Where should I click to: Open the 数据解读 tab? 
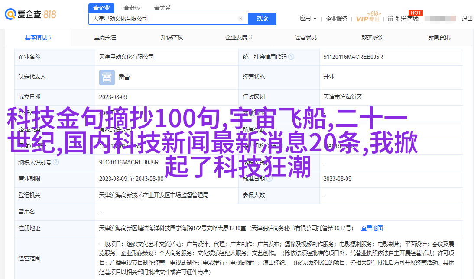pyautogui.click(x=373, y=38)
